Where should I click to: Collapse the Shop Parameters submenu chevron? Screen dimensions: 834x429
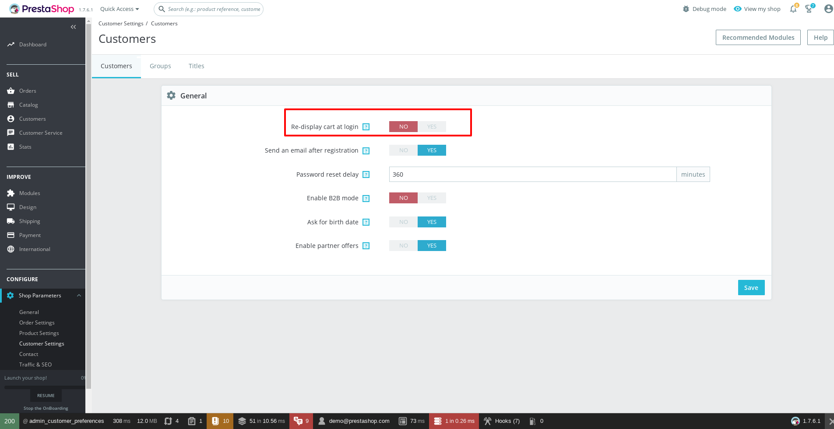click(x=79, y=296)
